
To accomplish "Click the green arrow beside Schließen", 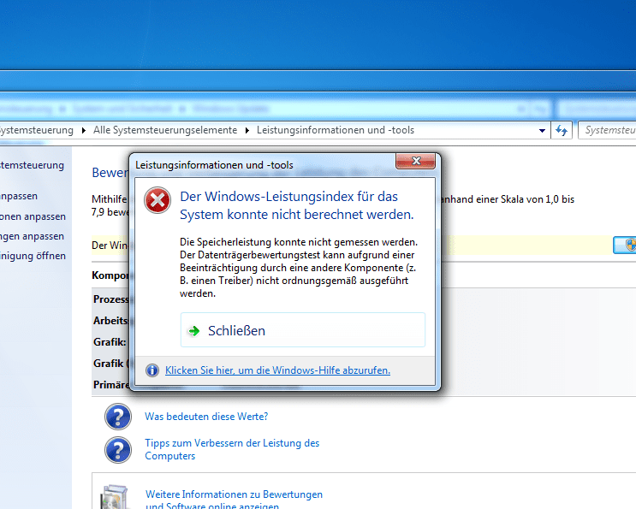I will pos(194,331).
